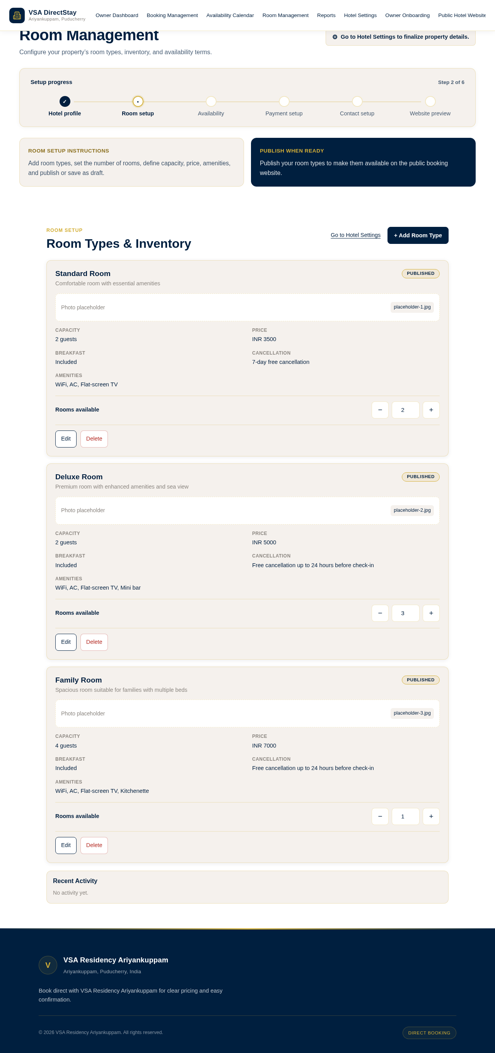The image size is (495, 1053).
Task: Select the Payment setup step circle
Action: tap(284, 101)
